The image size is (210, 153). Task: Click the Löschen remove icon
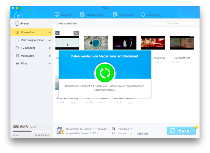click(114, 133)
